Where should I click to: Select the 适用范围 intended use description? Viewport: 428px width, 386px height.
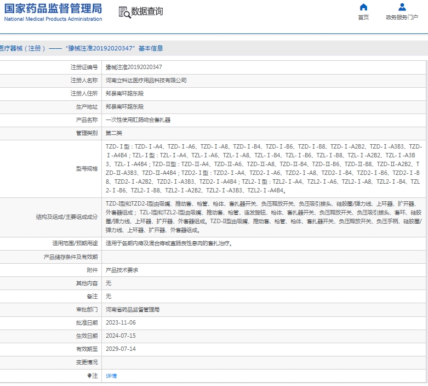(x=169, y=243)
